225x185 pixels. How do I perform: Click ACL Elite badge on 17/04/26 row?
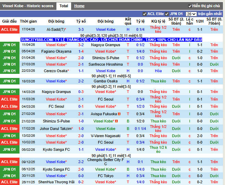point(9,30)
